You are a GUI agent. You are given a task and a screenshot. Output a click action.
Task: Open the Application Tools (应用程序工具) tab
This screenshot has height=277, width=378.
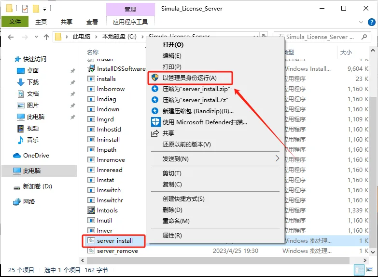click(130, 22)
